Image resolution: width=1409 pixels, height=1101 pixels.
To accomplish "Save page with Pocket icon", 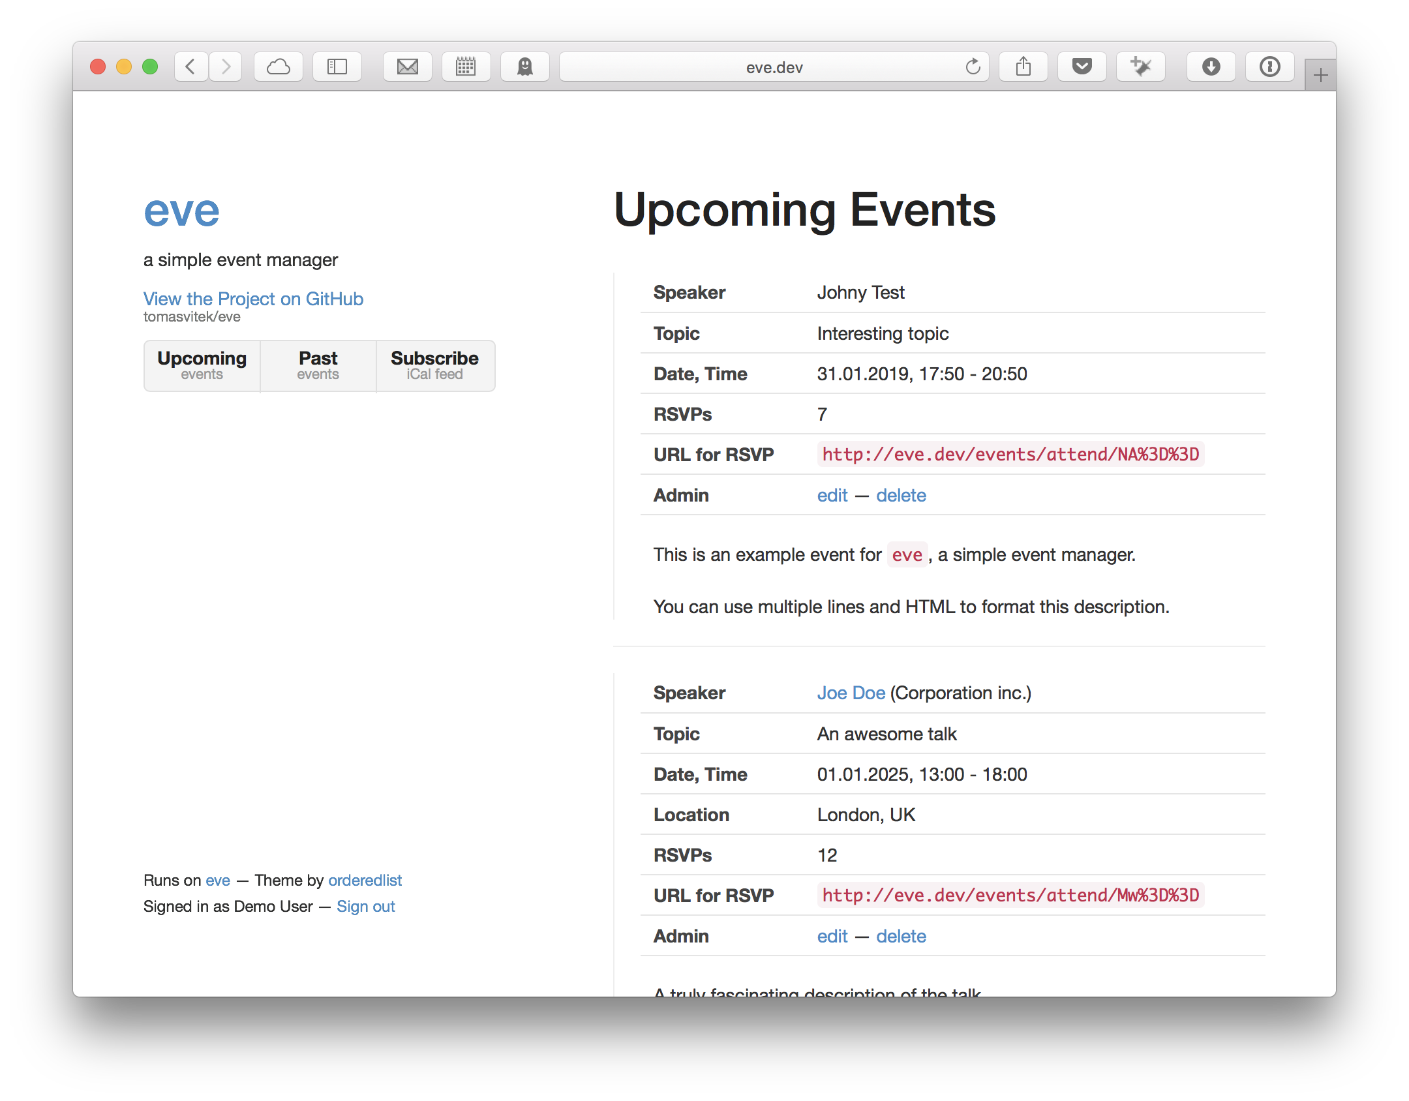I will pyautogui.click(x=1082, y=67).
